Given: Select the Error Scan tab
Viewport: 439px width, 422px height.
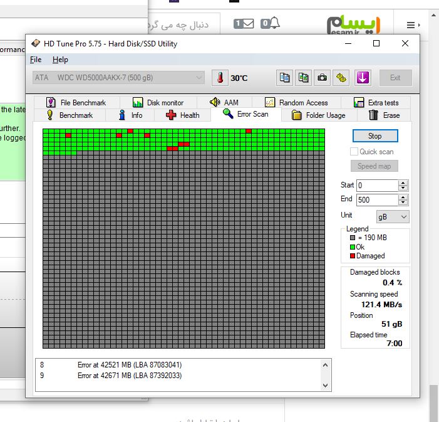Looking at the screenshot, I should [246, 114].
